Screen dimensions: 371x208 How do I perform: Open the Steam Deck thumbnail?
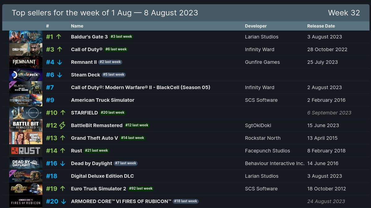(26, 75)
